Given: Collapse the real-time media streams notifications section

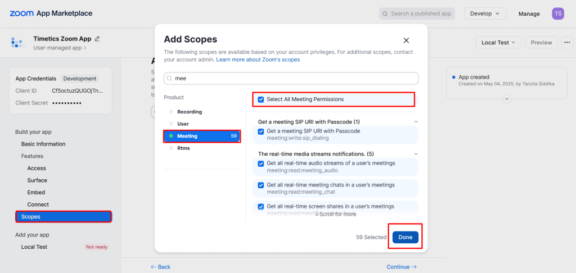Looking at the screenshot, I should (416, 154).
